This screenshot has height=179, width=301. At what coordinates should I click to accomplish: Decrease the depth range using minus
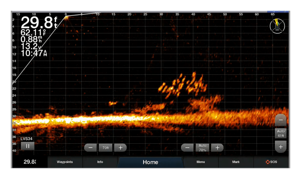click(x=281, y=120)
